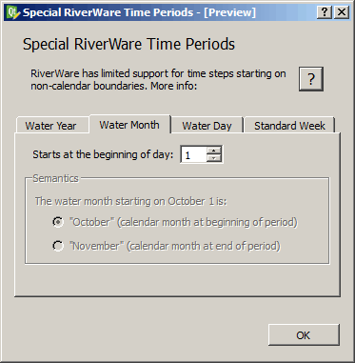Select the "October" beginning of period radio button
The image size is (355, 363).
pos(58,222)
